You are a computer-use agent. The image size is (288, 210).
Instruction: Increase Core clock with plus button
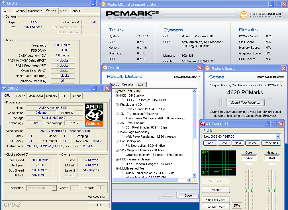pos(249,165)
